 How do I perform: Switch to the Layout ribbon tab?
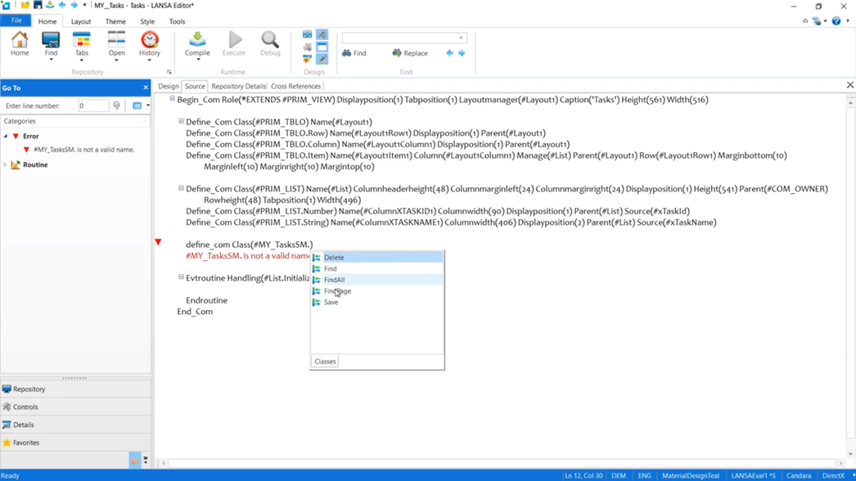[x=81, y=21]
